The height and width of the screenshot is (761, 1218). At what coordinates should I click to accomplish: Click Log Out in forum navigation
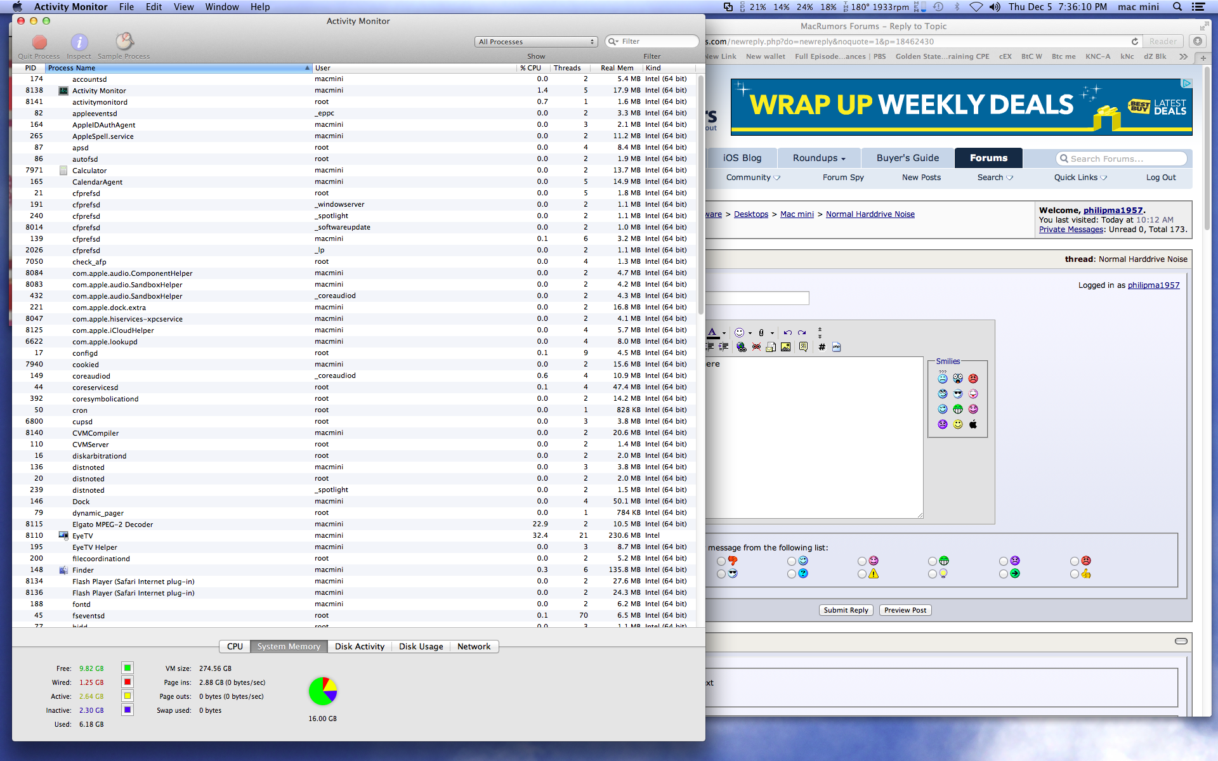[1161, 178]
